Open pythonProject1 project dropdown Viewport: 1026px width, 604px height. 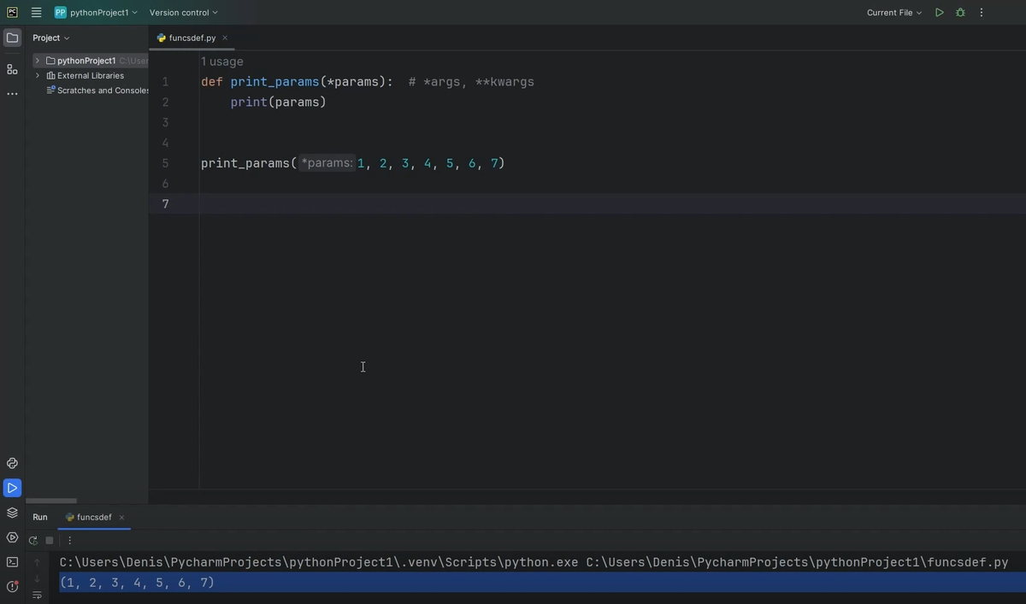[x=96, y=13]
